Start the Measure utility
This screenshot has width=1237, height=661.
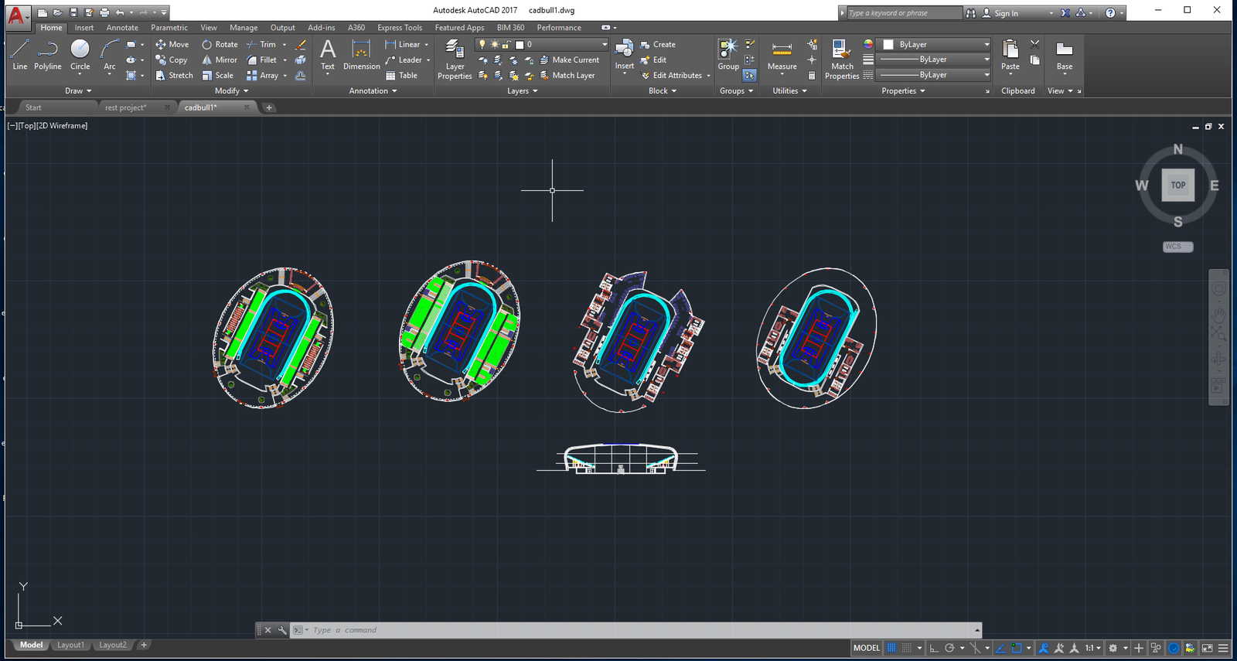[782, 56]
